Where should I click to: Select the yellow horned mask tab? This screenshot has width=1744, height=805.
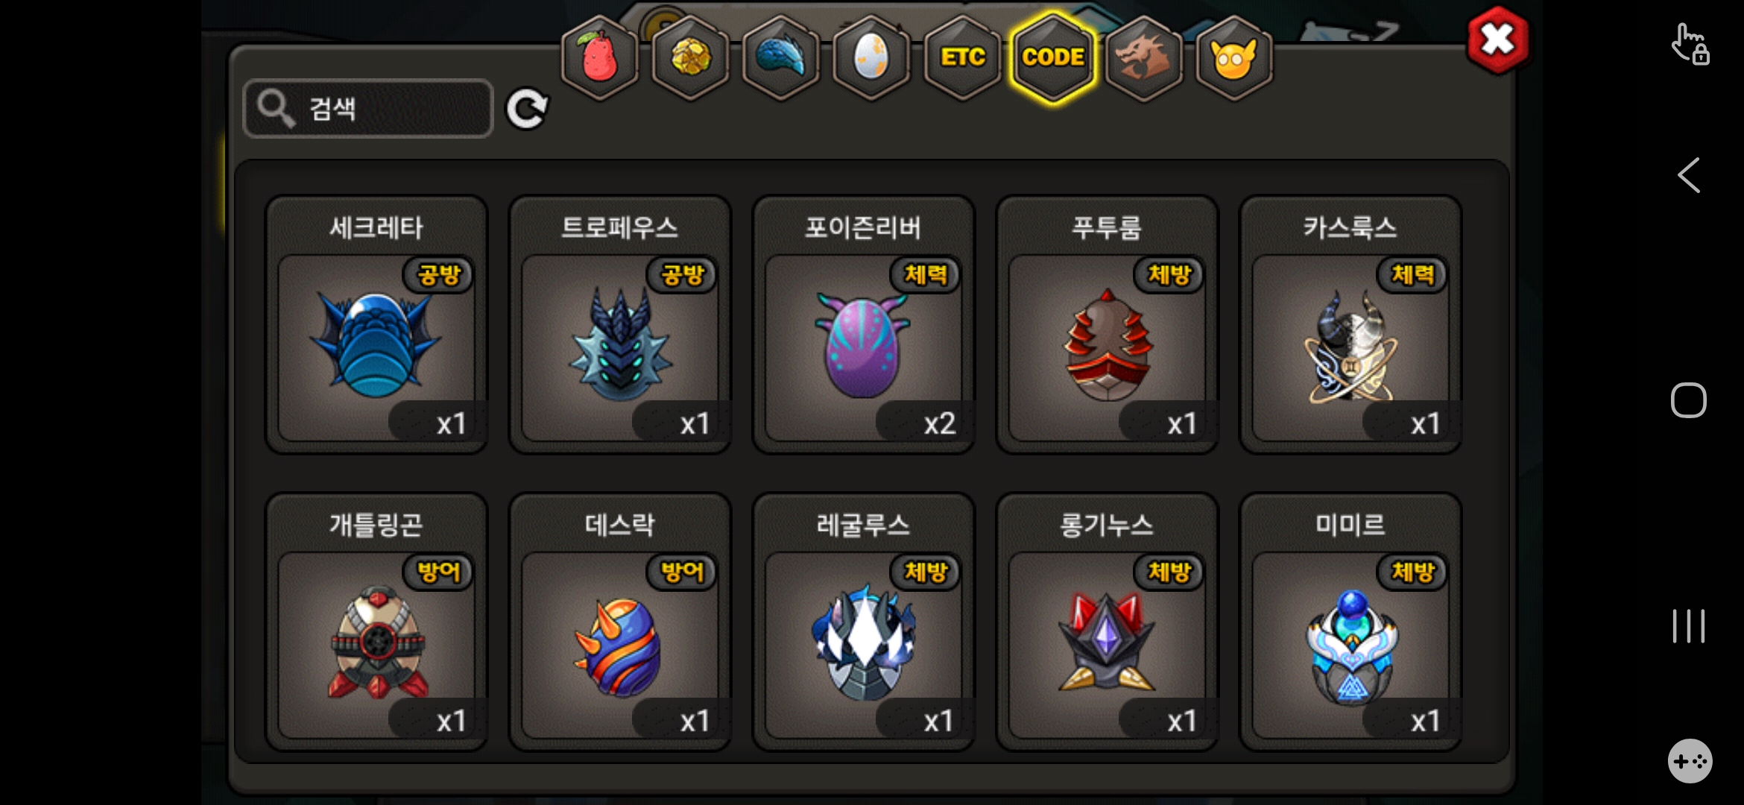coord(1234,57)
